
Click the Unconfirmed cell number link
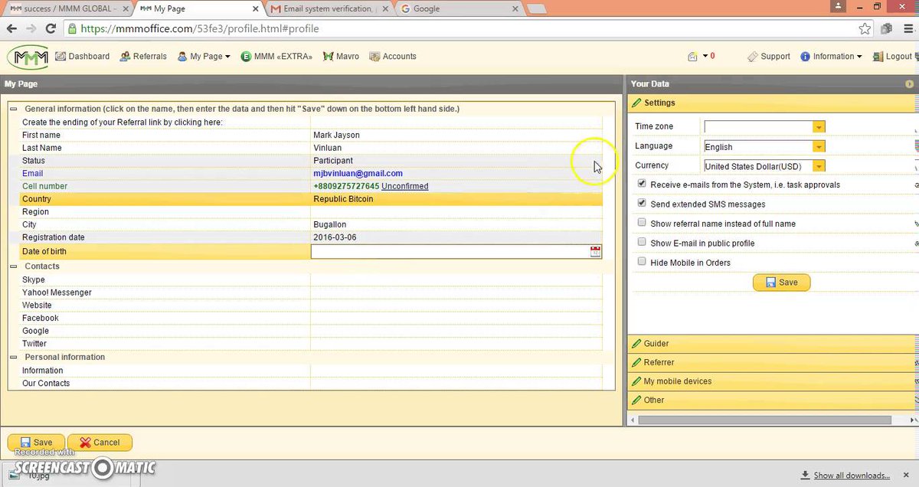click(x=405, y=186)
